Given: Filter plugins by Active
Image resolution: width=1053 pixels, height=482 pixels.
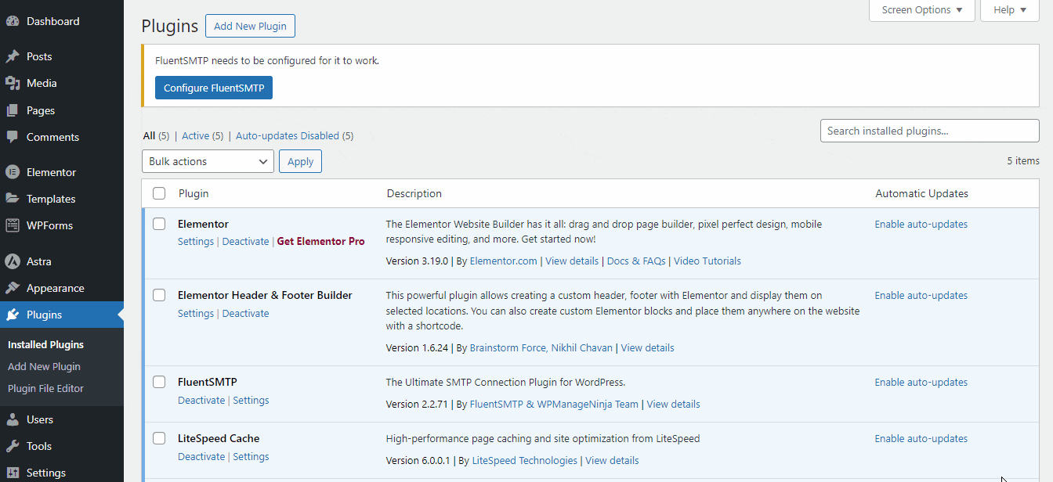Looking at the screenshot, I should click(197, 135).
